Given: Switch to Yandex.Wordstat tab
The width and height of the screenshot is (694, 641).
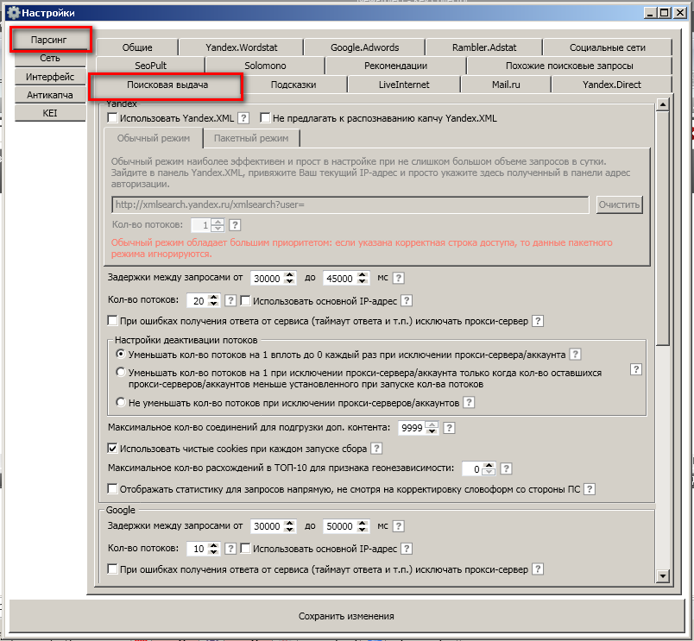Looking at the screenshot, I should click(x=241, y=47).
